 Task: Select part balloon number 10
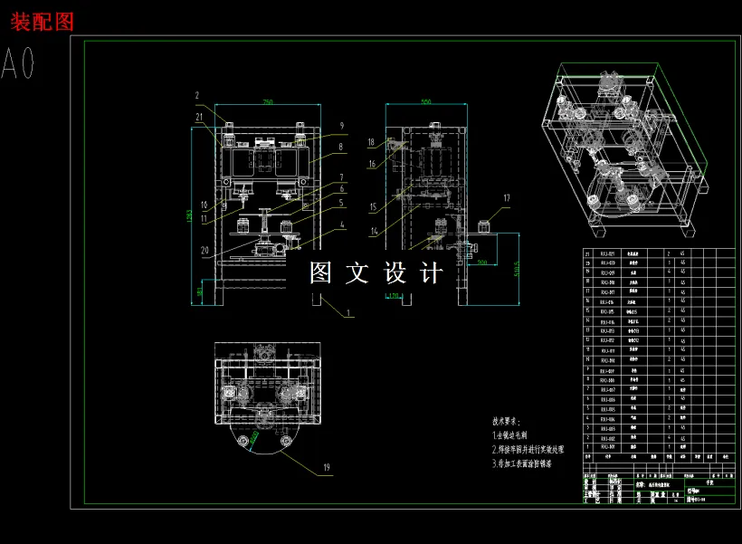coord(204,205)
